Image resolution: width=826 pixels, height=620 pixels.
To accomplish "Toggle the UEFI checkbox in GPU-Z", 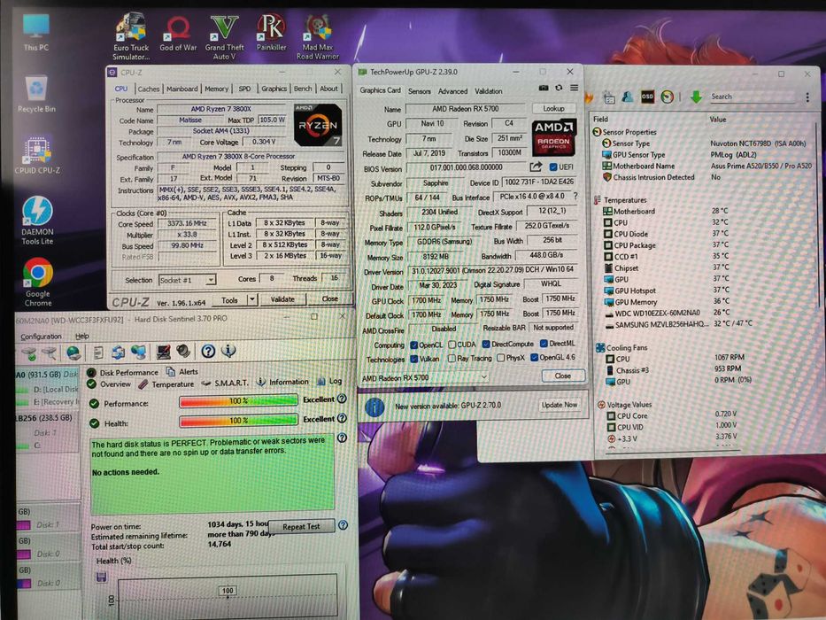I will coord(552,167).
